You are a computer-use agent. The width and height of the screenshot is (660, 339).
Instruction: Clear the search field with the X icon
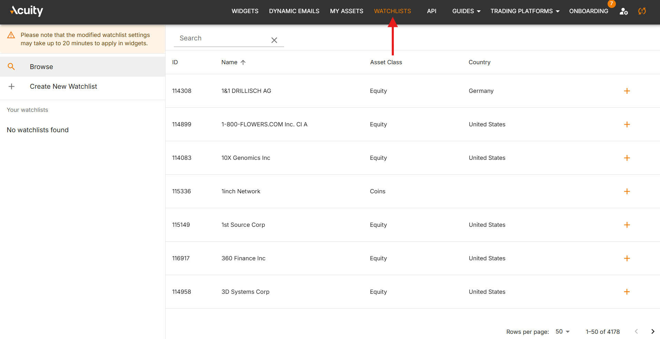click(274, 40)
